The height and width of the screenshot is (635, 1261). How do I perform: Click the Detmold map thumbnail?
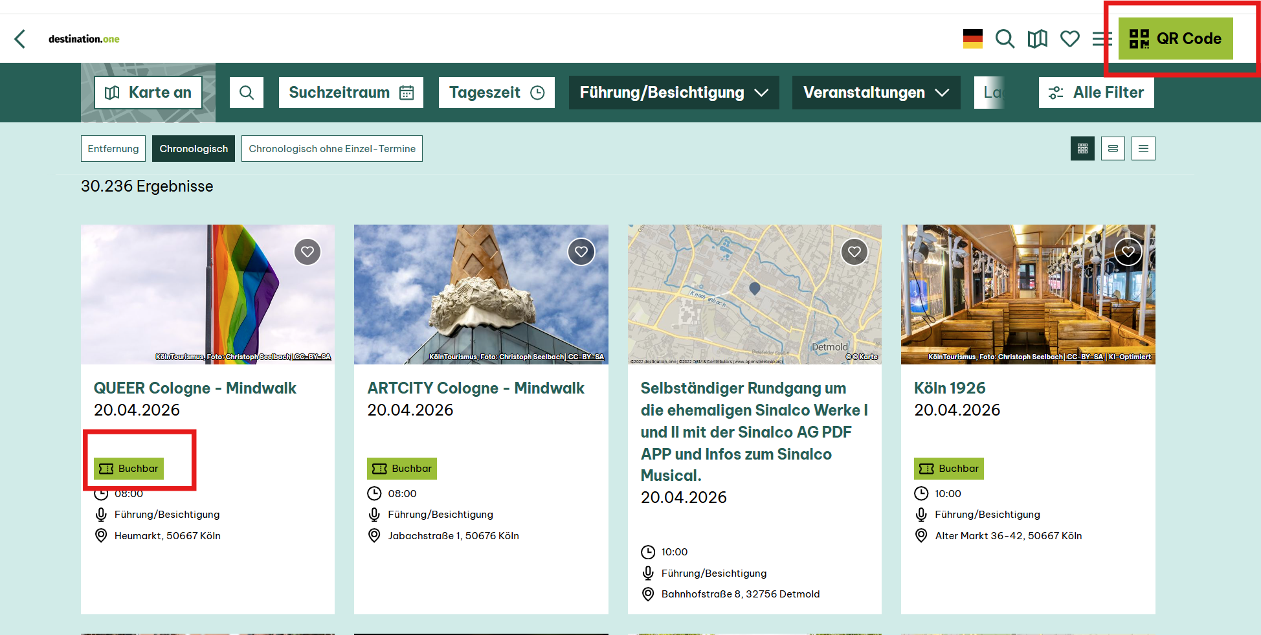tap(754, 295)
